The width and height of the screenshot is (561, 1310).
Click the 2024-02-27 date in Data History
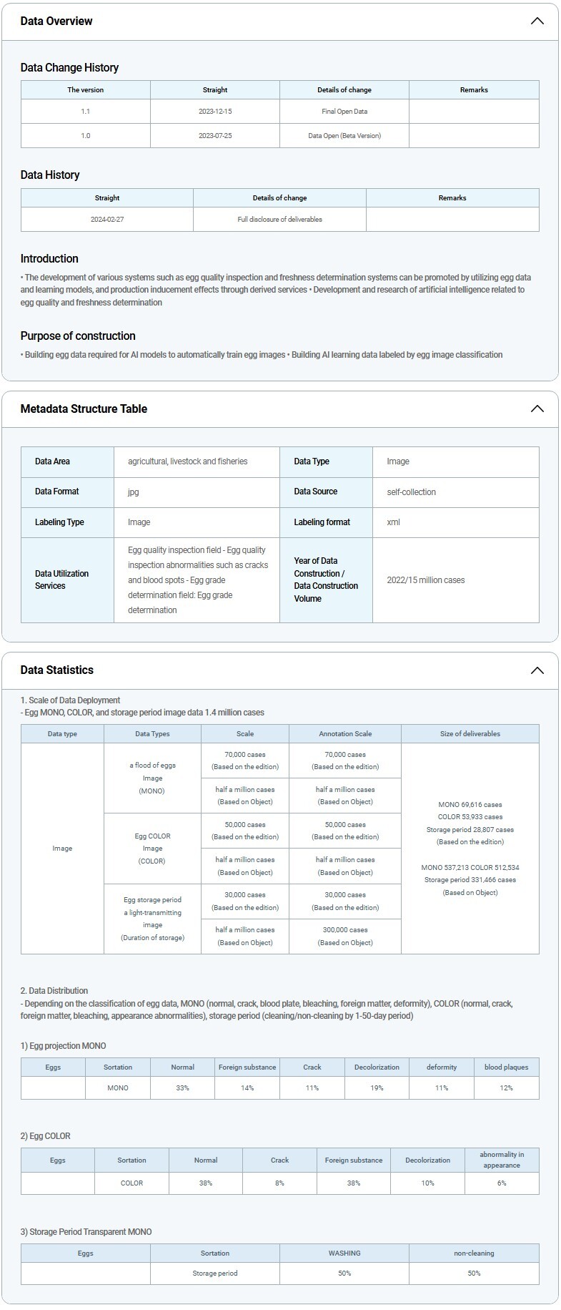point(107,220)
